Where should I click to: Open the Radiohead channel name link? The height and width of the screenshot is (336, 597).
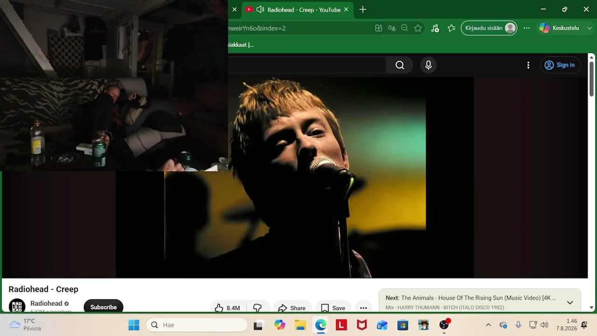[x=46, y=303]
